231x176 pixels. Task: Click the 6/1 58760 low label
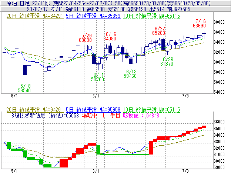(x=97, y=77)
